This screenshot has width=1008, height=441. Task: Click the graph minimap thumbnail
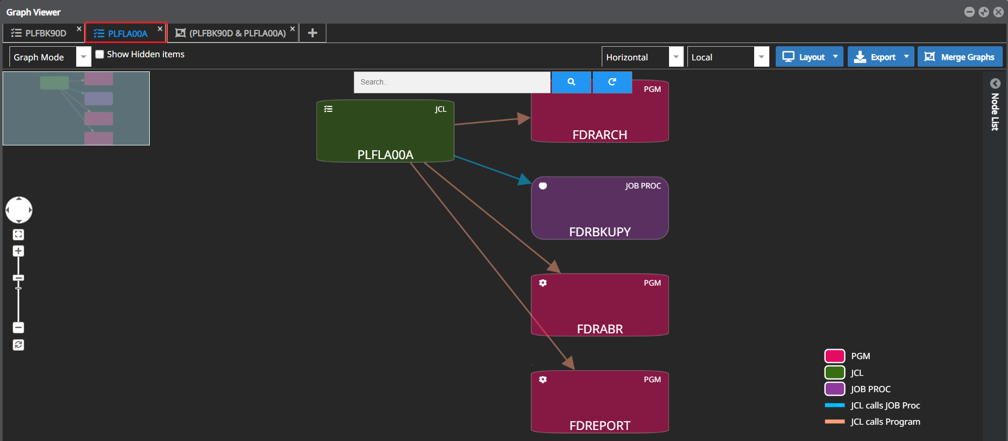pyautogui.click(x=76, y=108)
